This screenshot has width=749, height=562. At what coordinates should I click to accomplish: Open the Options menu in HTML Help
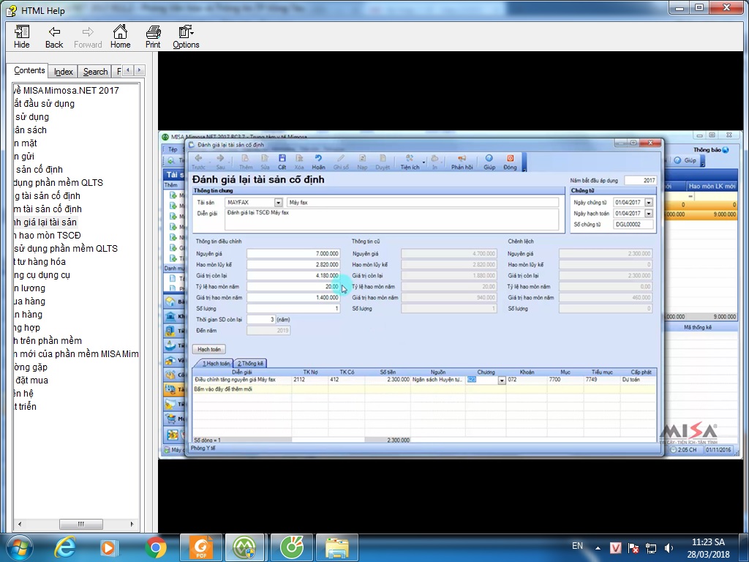186,37
